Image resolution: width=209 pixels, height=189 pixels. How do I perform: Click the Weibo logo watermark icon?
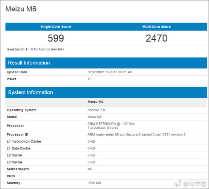tap(178, 183)
